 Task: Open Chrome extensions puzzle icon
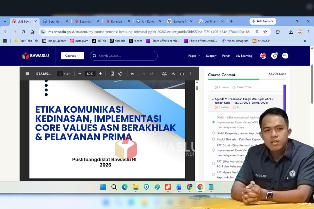278,32
